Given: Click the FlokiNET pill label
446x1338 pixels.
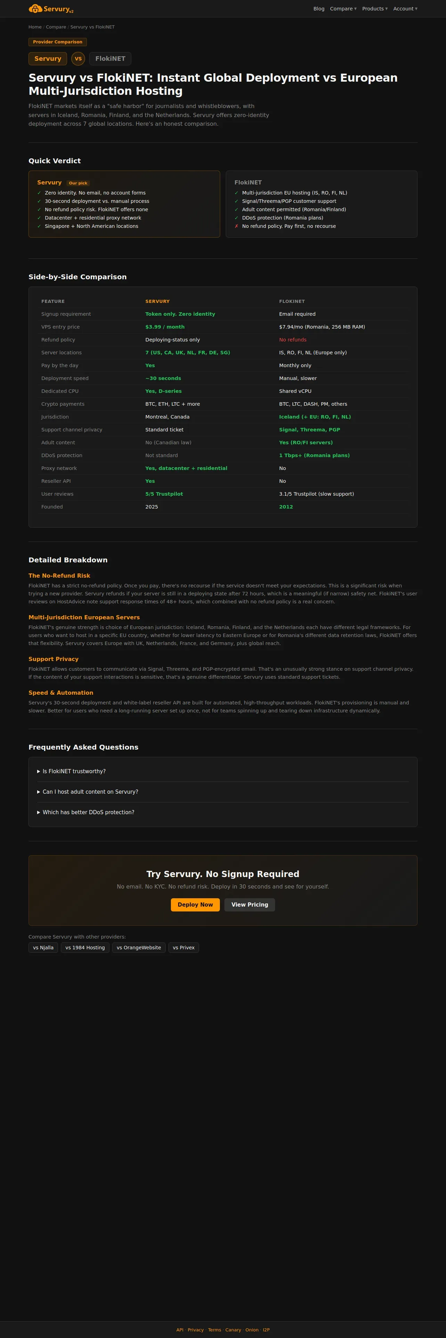Looking at the screenshot, I should [x=110, y=59].
